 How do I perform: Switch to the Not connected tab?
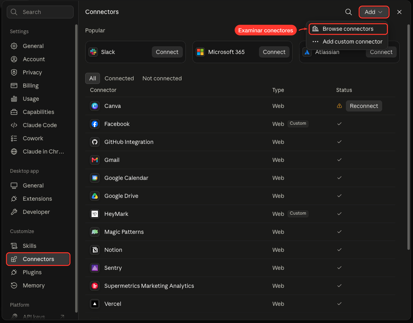click(162, 78)
